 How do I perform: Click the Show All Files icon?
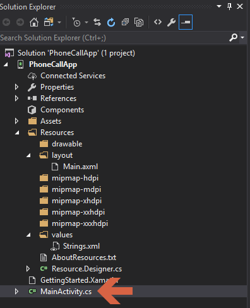pos(139,22)
